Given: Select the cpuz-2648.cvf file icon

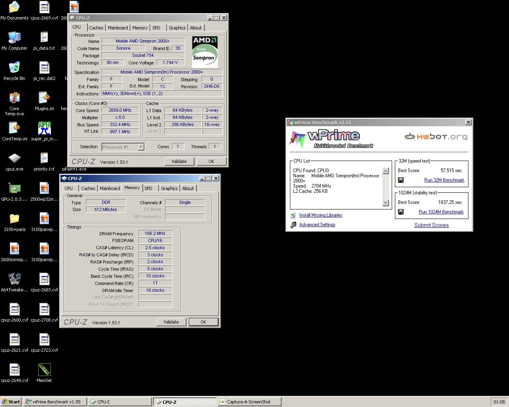Looking at the screenshot, I should [14, 370].
